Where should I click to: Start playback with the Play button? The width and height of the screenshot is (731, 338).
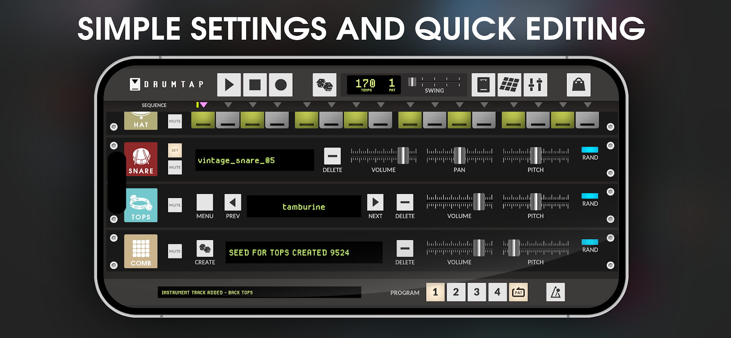[x=229, y=85]
